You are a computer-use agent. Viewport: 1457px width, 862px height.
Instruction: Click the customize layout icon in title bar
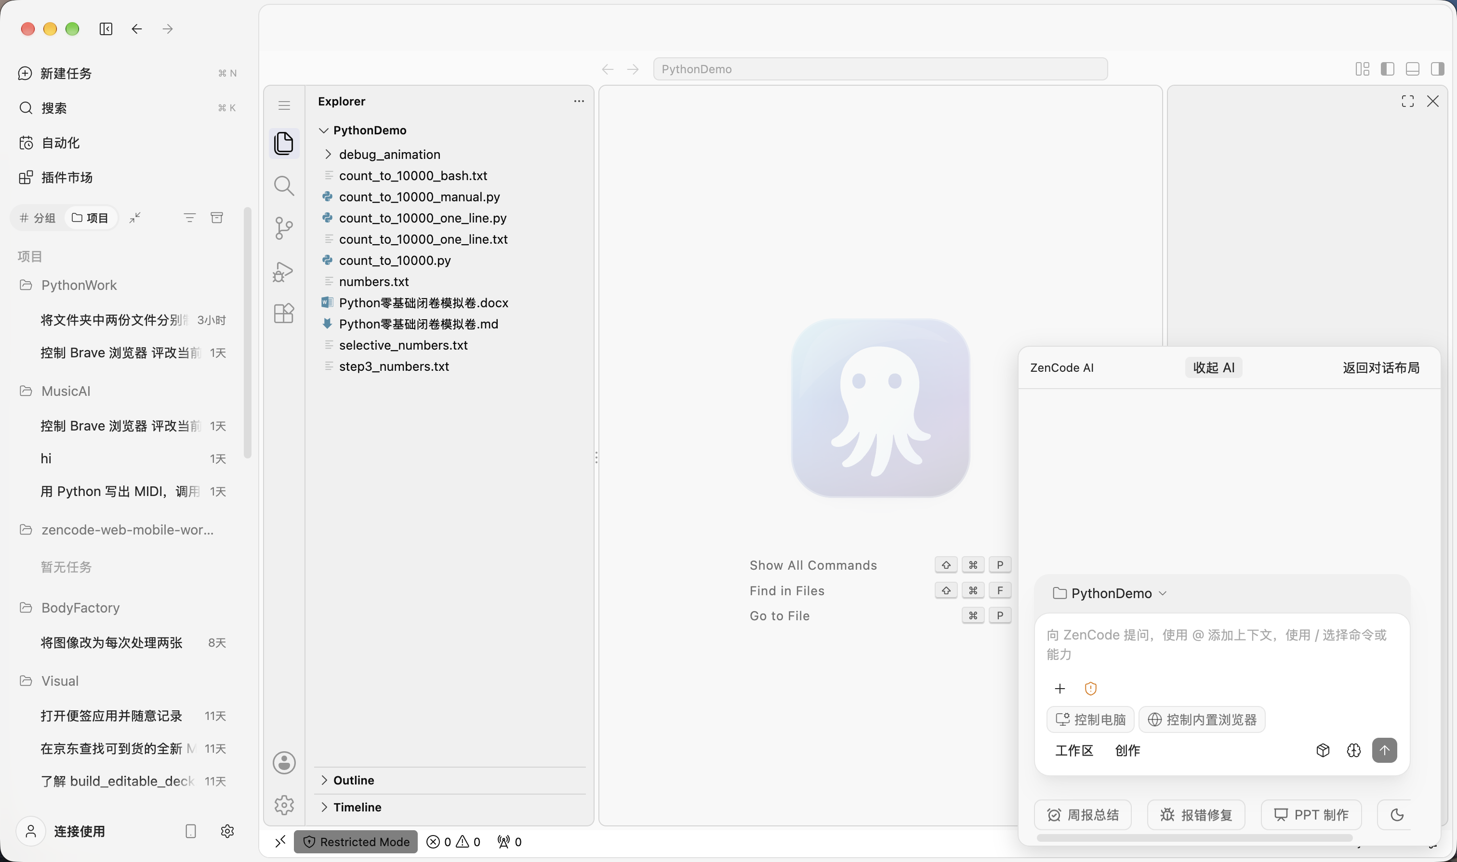1362,69
